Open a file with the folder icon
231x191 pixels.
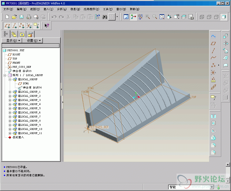click(x=14, y=17)
